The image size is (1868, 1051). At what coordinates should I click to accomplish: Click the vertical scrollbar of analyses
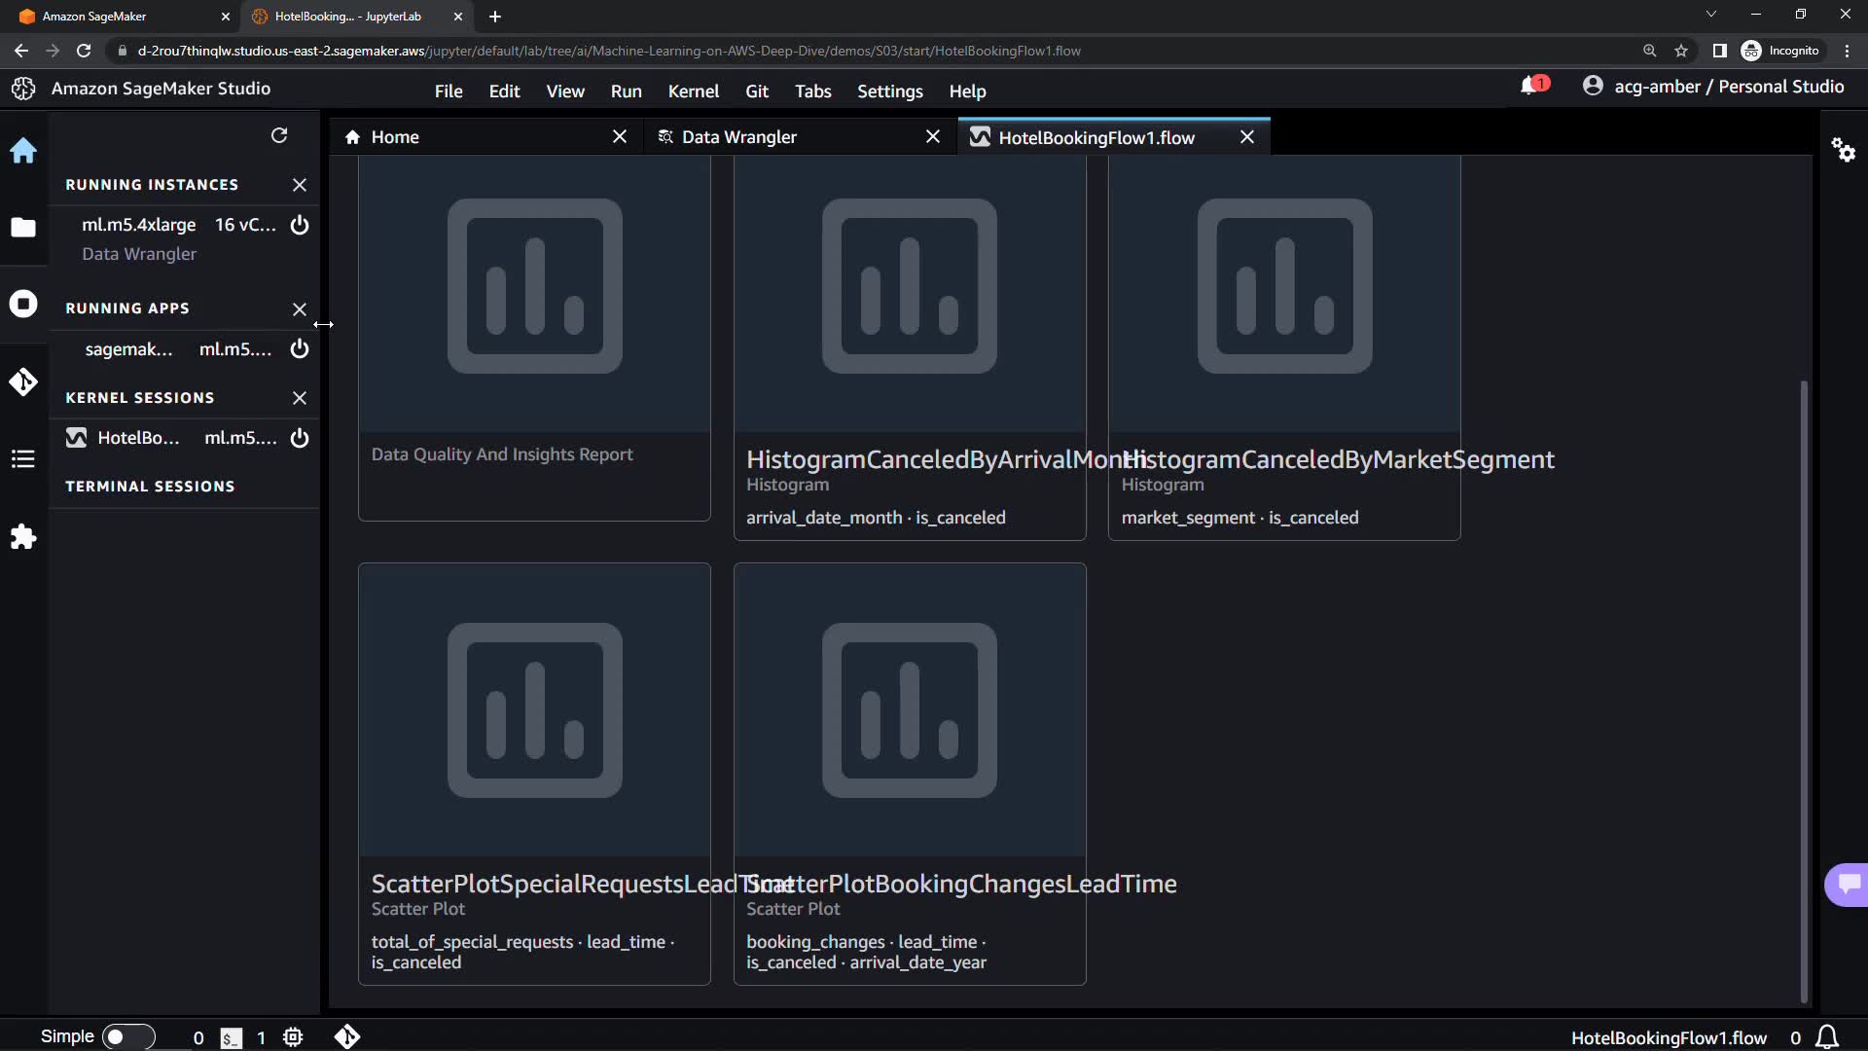(x=1804, y=691)
